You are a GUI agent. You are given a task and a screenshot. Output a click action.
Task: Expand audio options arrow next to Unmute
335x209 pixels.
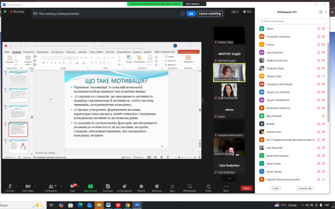[16, 186]
